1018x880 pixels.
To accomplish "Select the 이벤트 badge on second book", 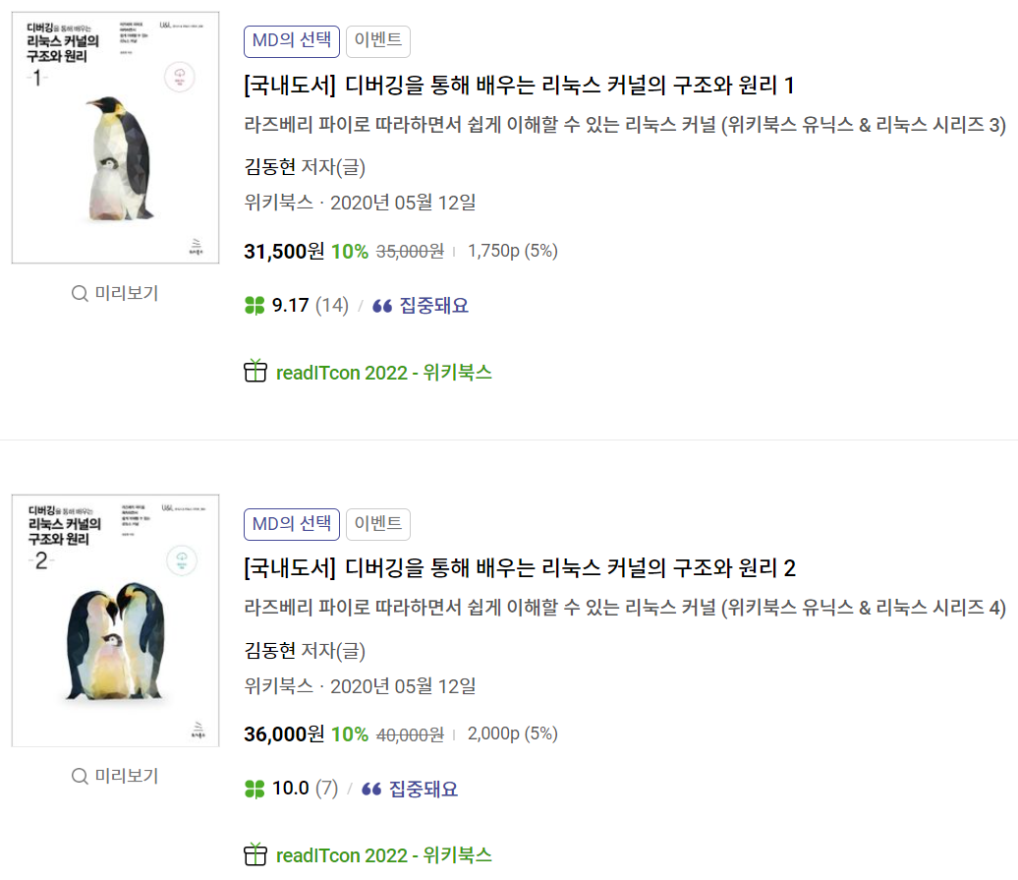I will 378,524.
